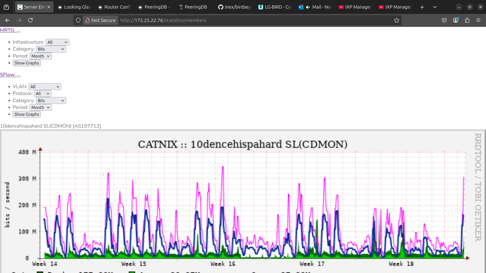Click Show Graphs under MRTG

[x=27, y=63]
